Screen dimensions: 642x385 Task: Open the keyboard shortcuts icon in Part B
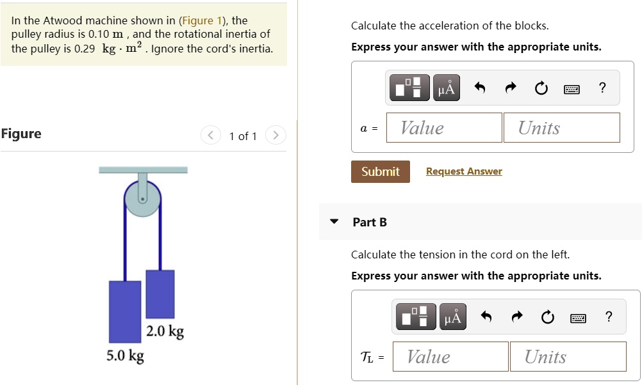pos(578,317)
